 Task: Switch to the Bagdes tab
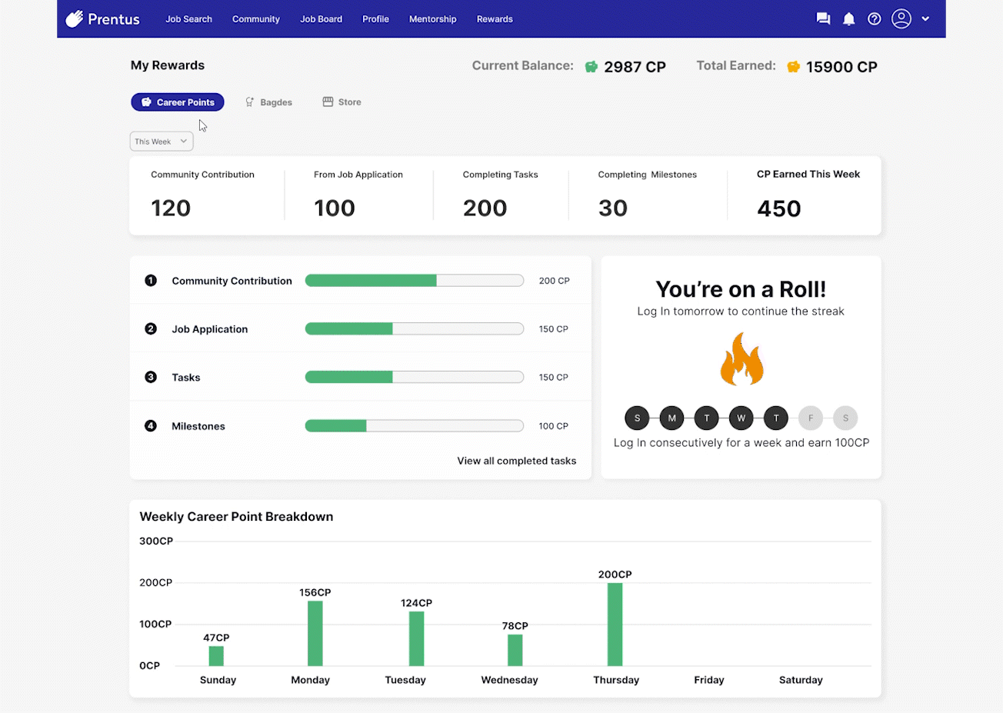pos(268,102)
